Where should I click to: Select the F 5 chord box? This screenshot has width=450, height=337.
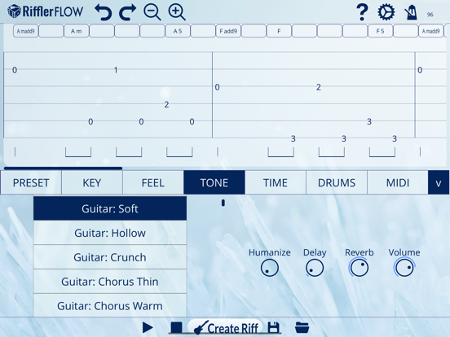(x=380, y=31)
